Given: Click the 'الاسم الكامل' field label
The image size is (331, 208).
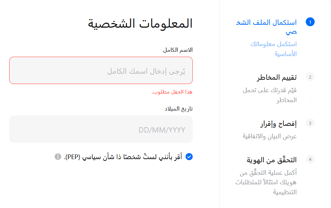Looking at the screenshot, I should [178, 50].
